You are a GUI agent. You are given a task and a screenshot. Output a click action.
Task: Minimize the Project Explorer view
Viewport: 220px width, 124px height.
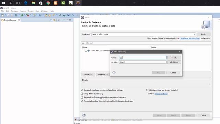click(x=67, y=20)
